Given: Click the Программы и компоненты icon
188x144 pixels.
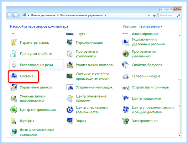Looking at the screenshot, I should click(x=70, y=54).
